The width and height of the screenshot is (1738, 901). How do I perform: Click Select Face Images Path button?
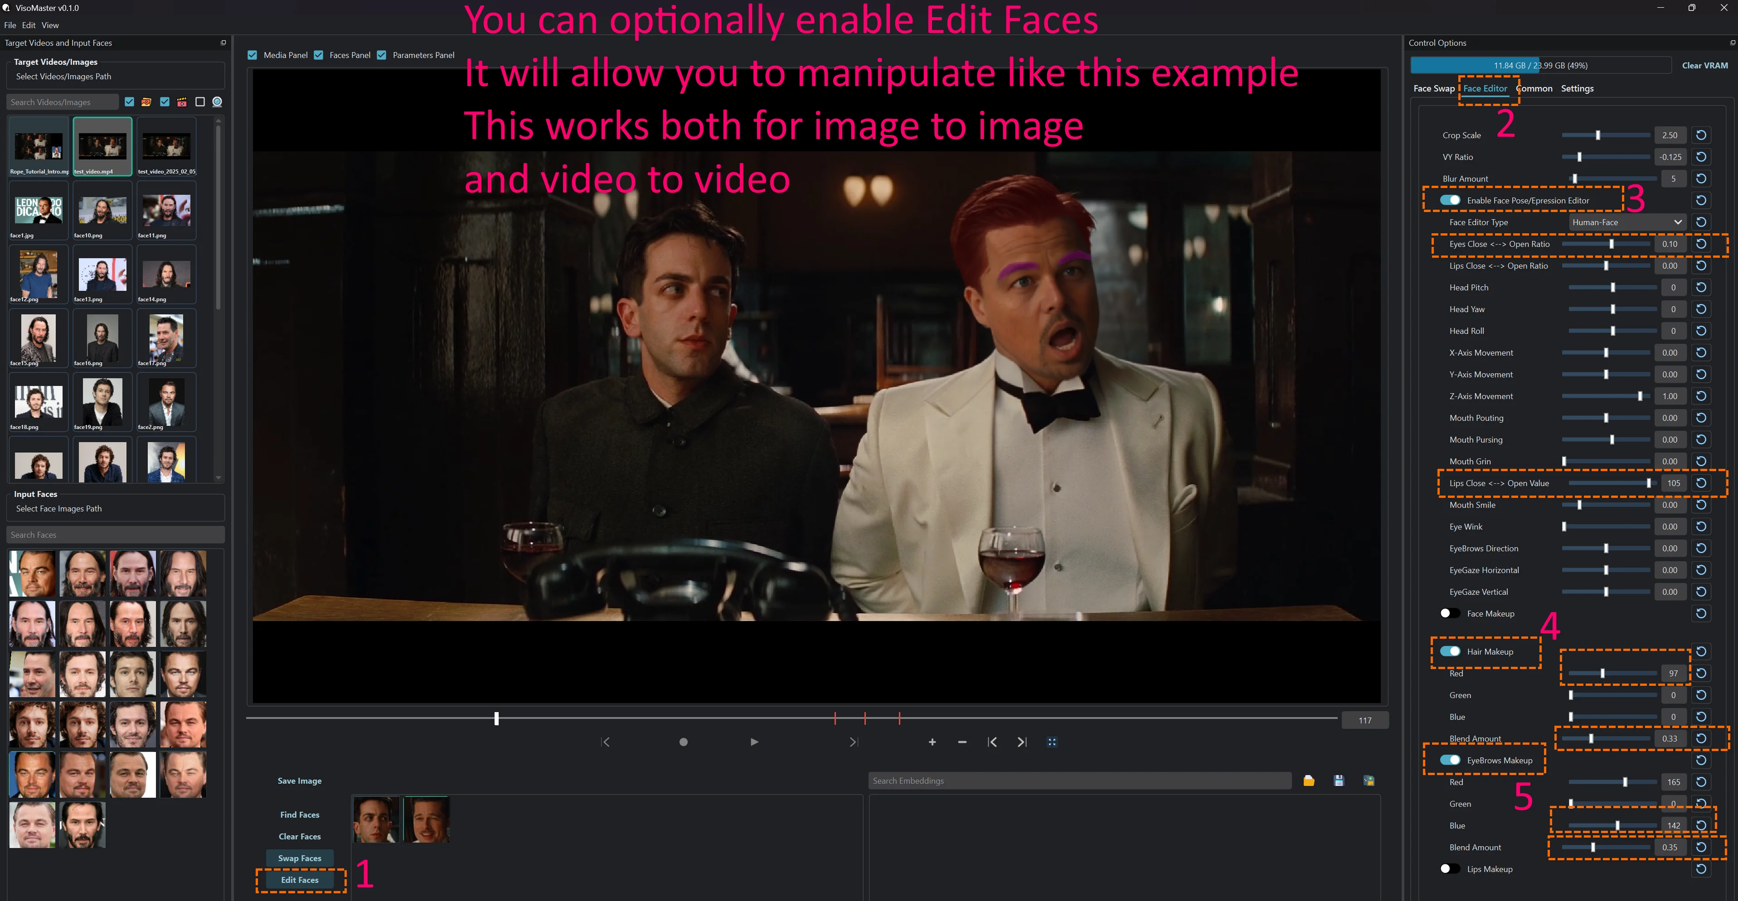coord(58,509)
